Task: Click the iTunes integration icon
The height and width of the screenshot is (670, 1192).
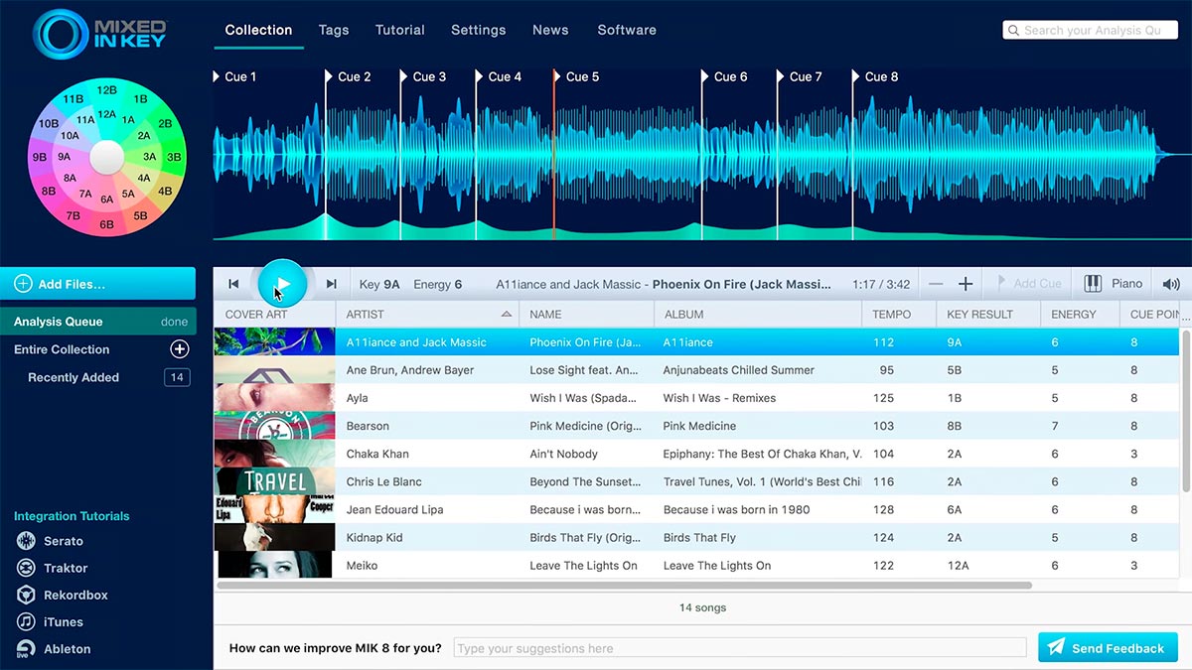Action: (26, 621)
